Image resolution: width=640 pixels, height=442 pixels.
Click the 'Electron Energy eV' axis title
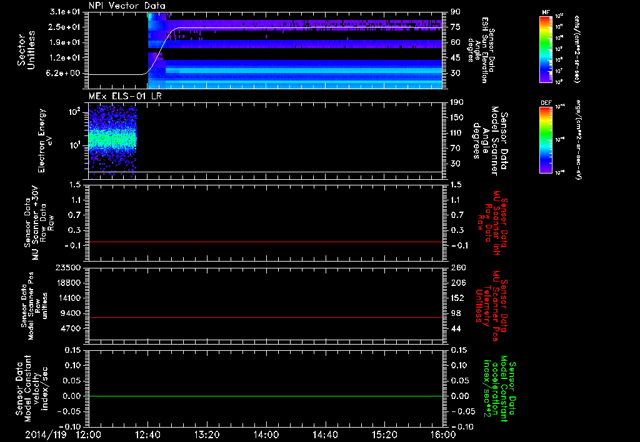pos(45,140)
